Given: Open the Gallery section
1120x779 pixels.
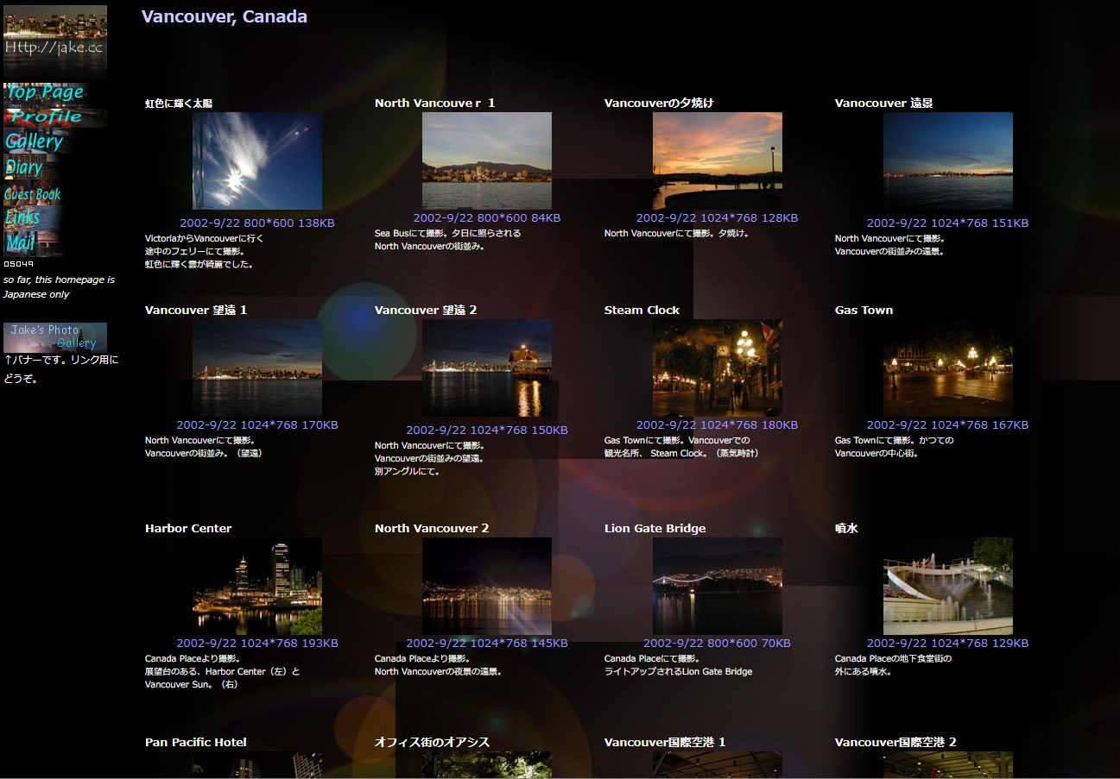Looking at the screenshot, I should (x=35, y=141).
